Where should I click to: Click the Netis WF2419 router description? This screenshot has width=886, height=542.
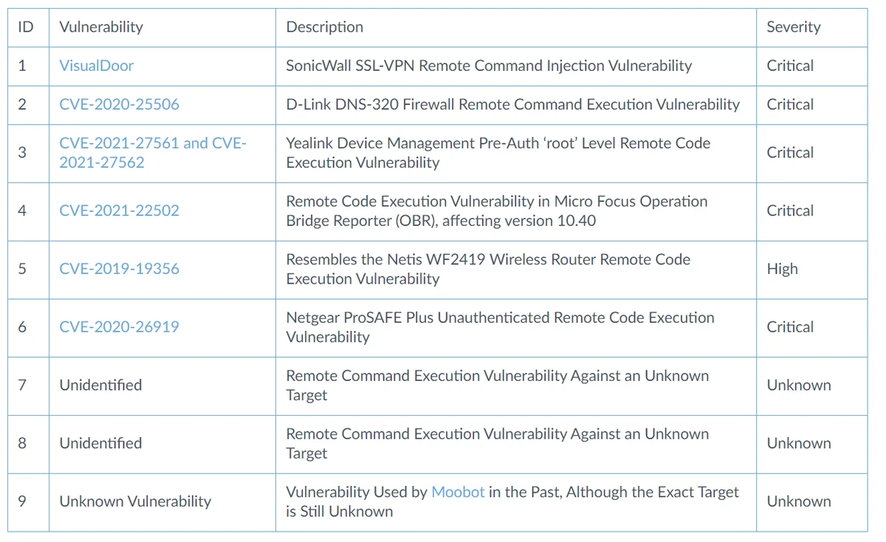(488, 269)
